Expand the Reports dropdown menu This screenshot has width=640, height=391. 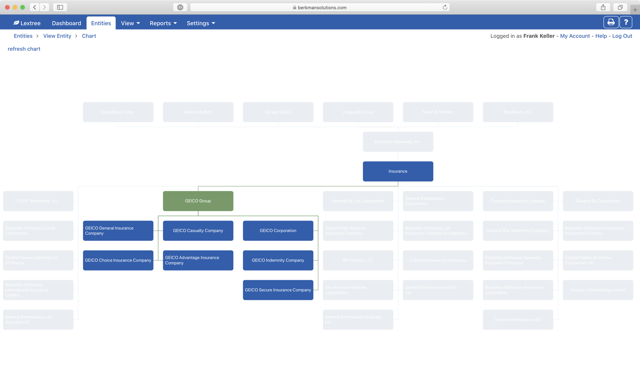pyautogui.click(x=163, y=23)
